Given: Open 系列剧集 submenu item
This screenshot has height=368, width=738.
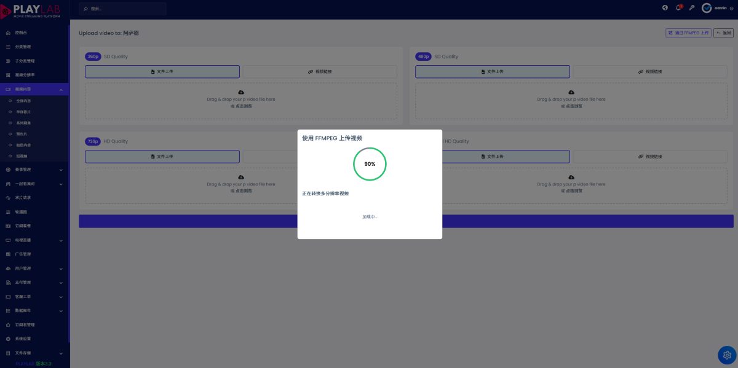Looking at the screenshot, I should (23, 123).
